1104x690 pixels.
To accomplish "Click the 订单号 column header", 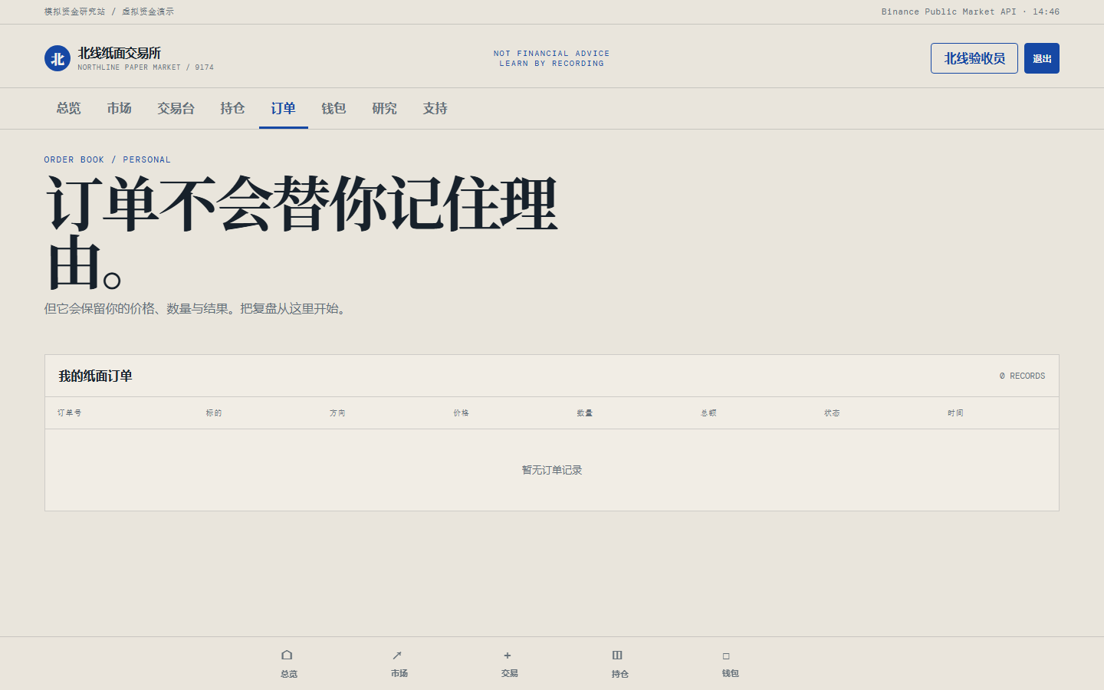I will tap(69, 413).
